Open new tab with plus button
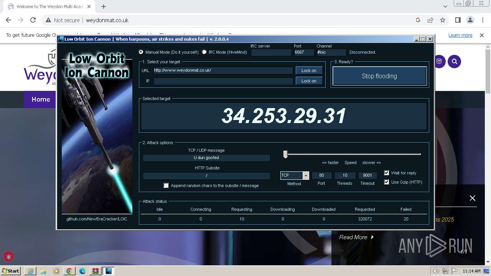The width and height of the screenshot is (491, 276). (104, 7)
